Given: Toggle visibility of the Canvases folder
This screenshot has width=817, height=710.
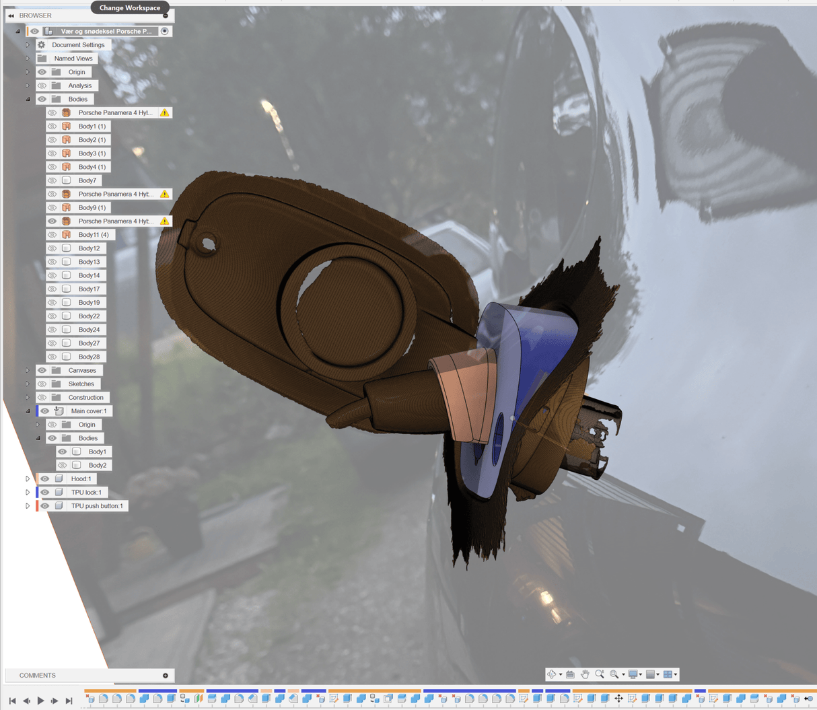Looking at the screenshot, I should coord(42,371).
